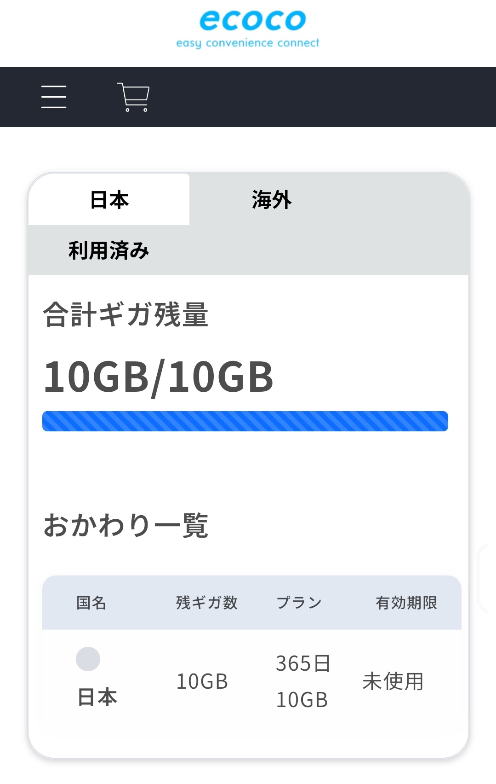Click the easy convenience connect tagline
The image size is (496, 784).
(x=247, y=43)
